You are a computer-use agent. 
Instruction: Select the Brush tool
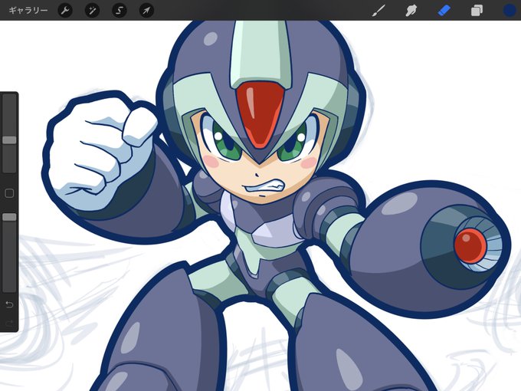[x=378, y=10]
